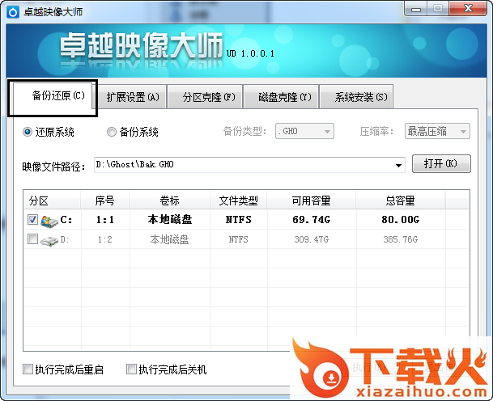Image resolution: width=493 pixels, height=401 pixels.
Task: Click NTFS type in D: row
Action: (x=238, y=239)
